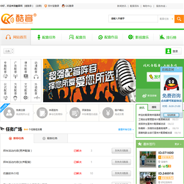Switch to the 资讯 news tab
Screen dimensions: 184x184
click(142, 107)
